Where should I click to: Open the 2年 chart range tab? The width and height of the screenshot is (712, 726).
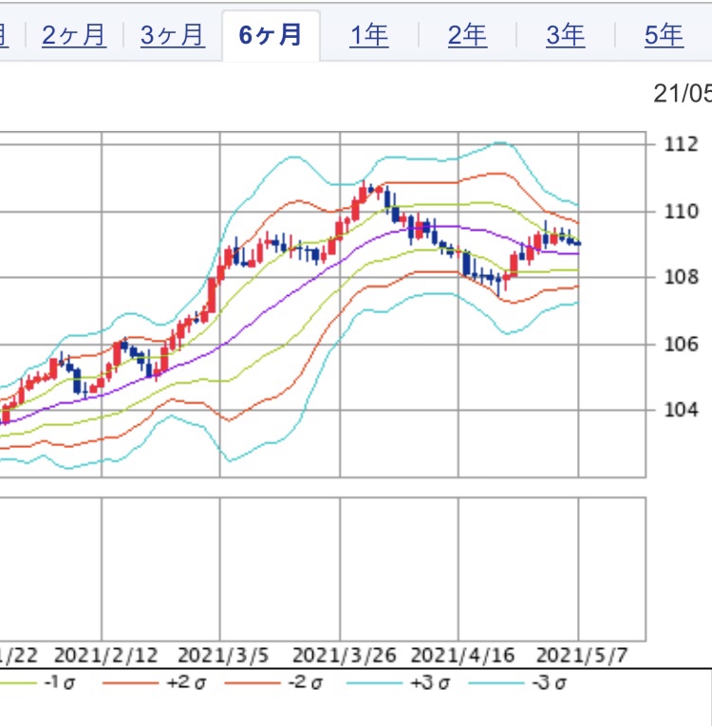pyautogui.click(x=467, y=36)
